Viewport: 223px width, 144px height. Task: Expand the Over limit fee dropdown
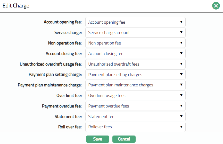tap(135, 96)
